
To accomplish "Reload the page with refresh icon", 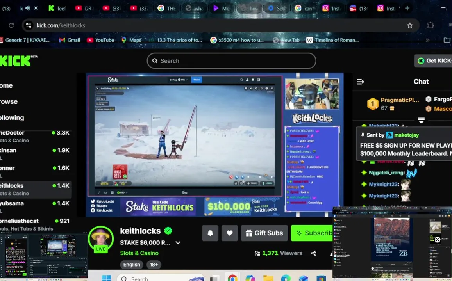I will tap(11, 25).
